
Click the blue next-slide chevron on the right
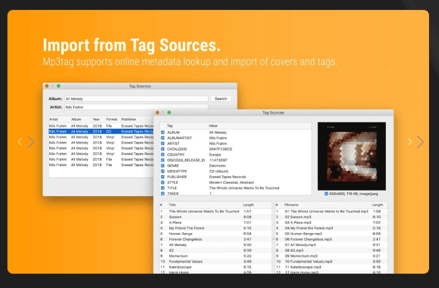coord(420,142)
